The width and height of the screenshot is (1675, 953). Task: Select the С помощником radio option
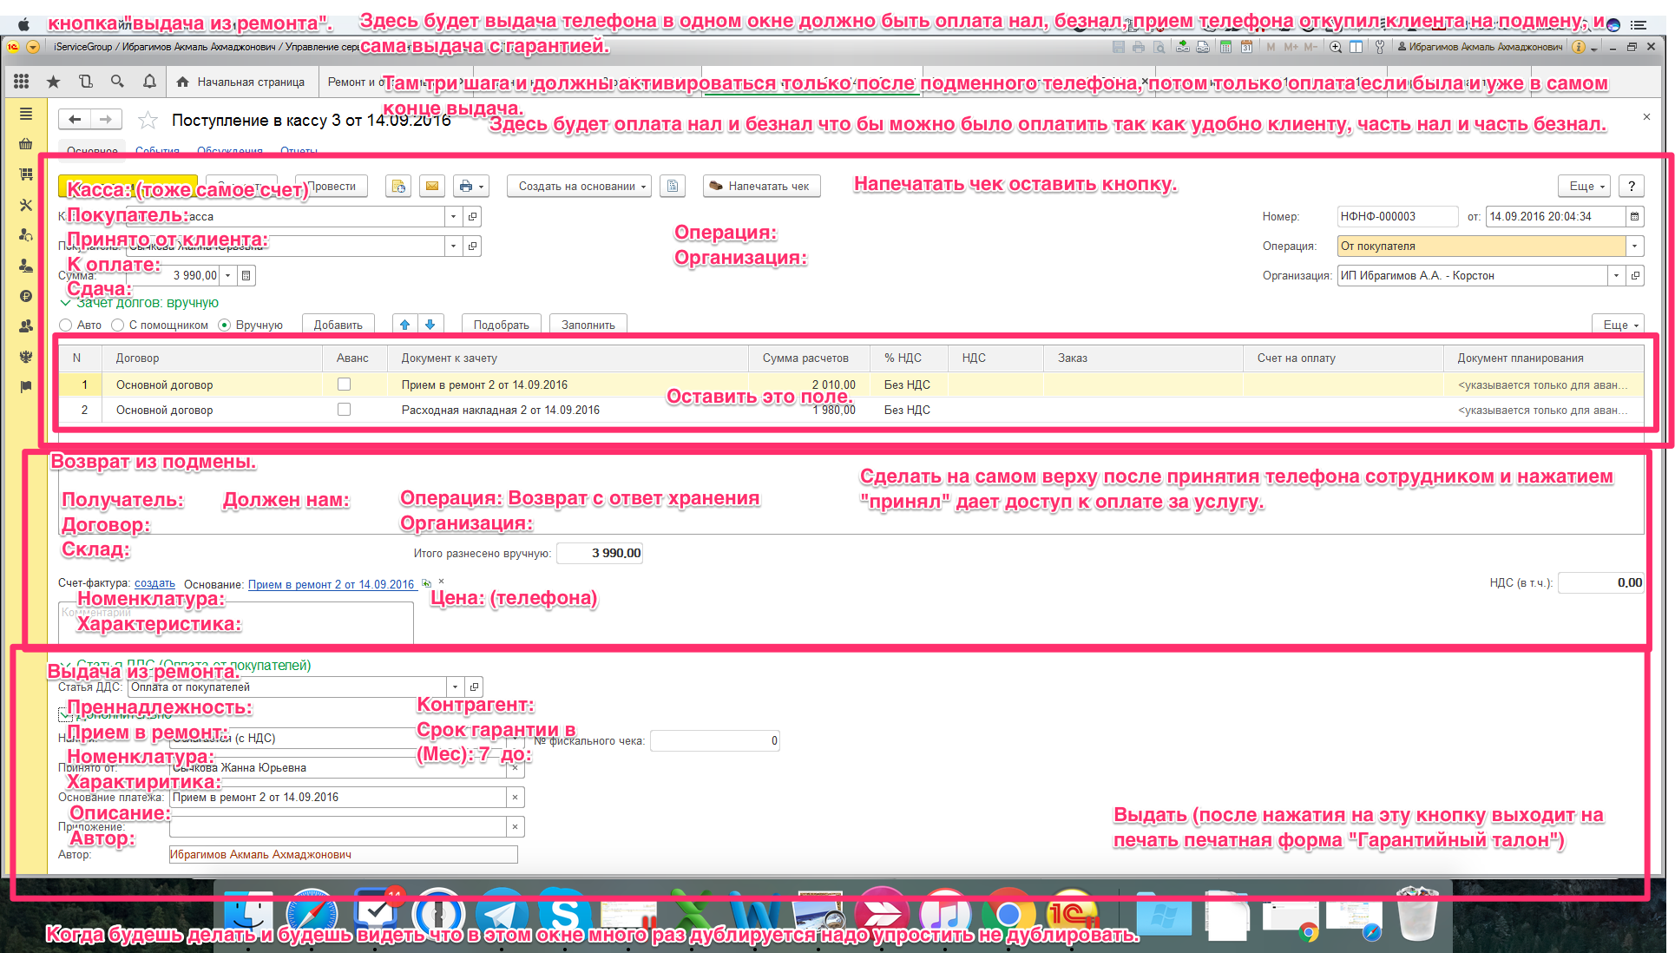pyautogui.click(x=118, y=325)
